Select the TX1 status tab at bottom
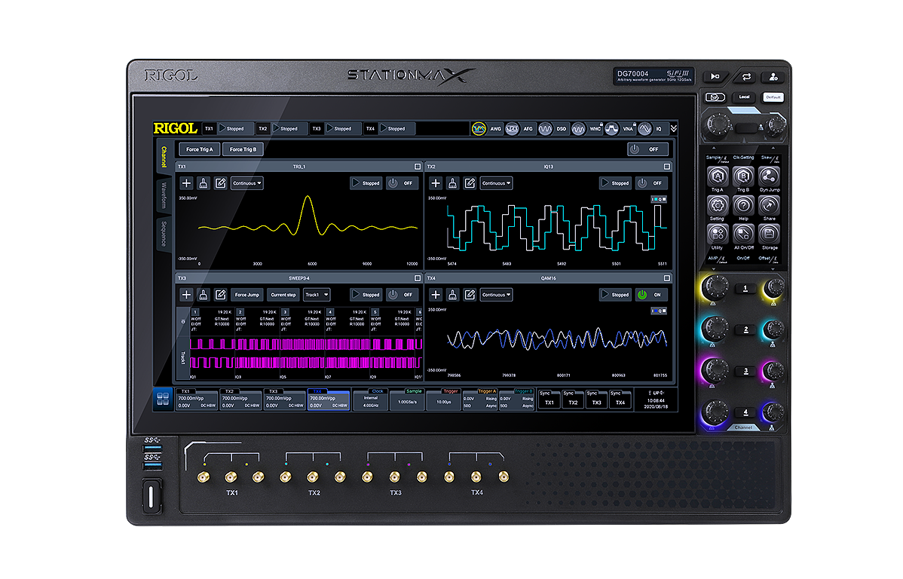The image size is (903, 579). [197, 400]
